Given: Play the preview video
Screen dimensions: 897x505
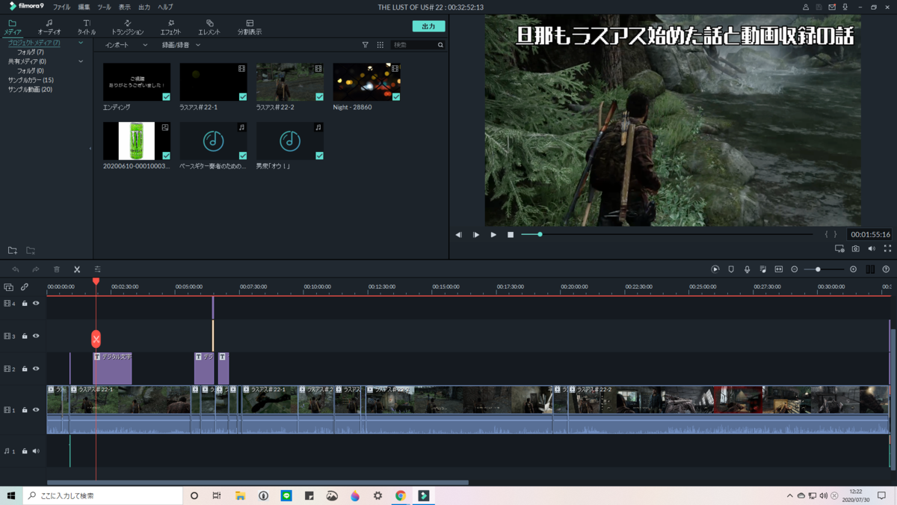Looking at the screenshot, I should 493,235.
